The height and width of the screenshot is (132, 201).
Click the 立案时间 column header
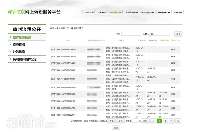pyautogui.click(x=141, y=40)
